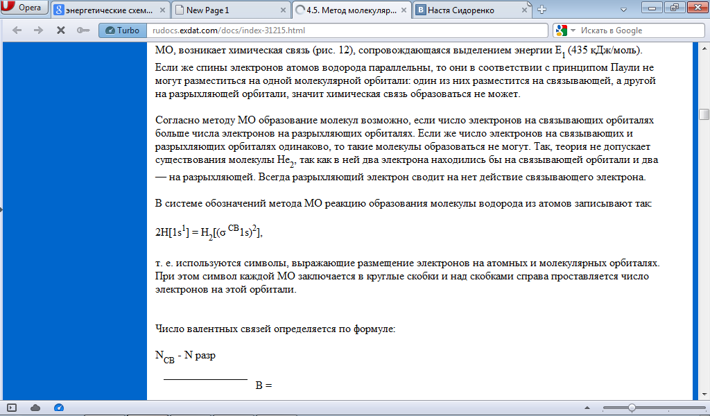Screen dimensions: 710x416
Task: Stop loading the page
Action: [61, 31]
